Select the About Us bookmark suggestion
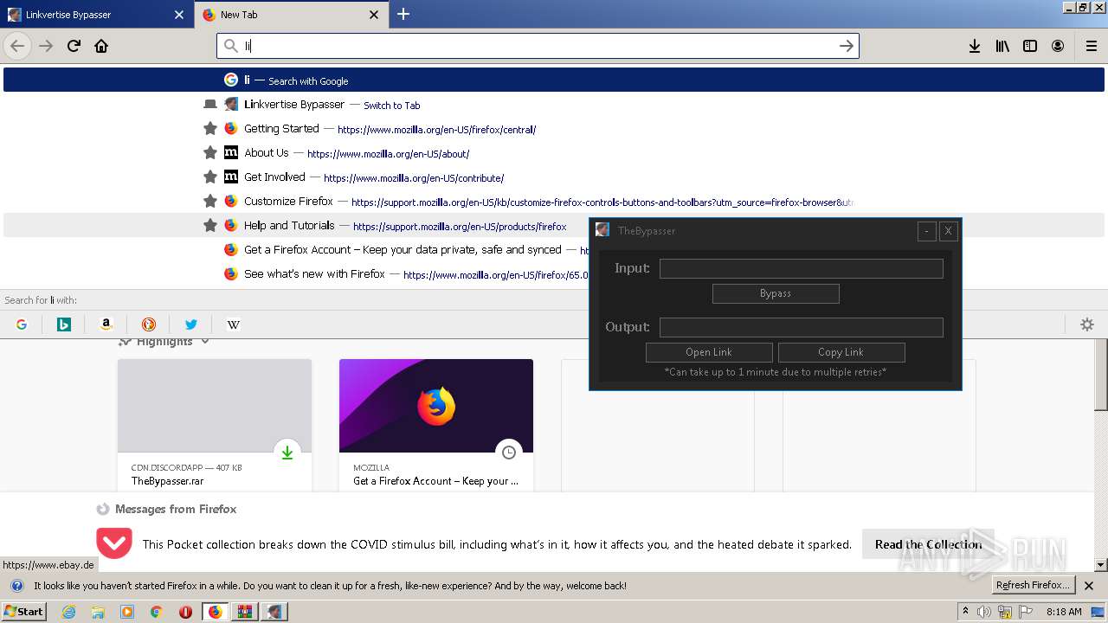Viewport: 1108px width, 623px height. coord(554,152)
